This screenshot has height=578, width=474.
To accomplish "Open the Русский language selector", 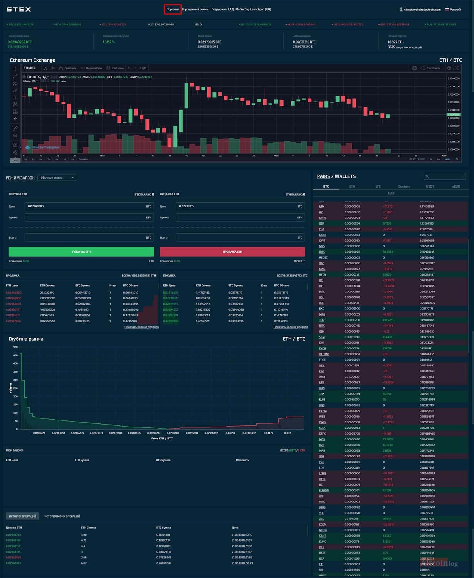I will click(x=453, y=10).
